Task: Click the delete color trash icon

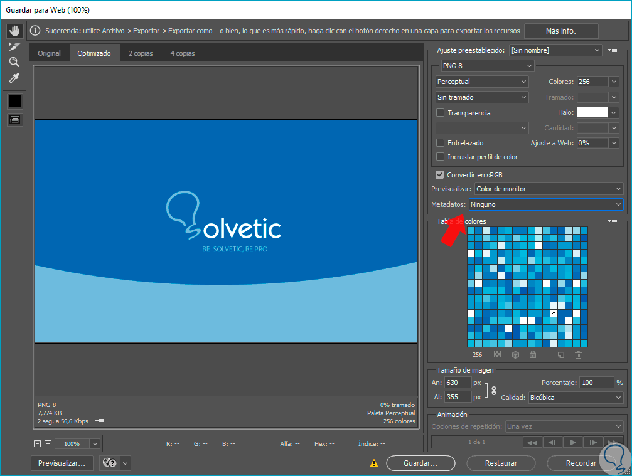Action: [x=579, y=355]
